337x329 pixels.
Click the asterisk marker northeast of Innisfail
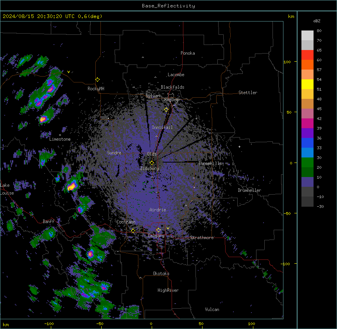(196, 118)
